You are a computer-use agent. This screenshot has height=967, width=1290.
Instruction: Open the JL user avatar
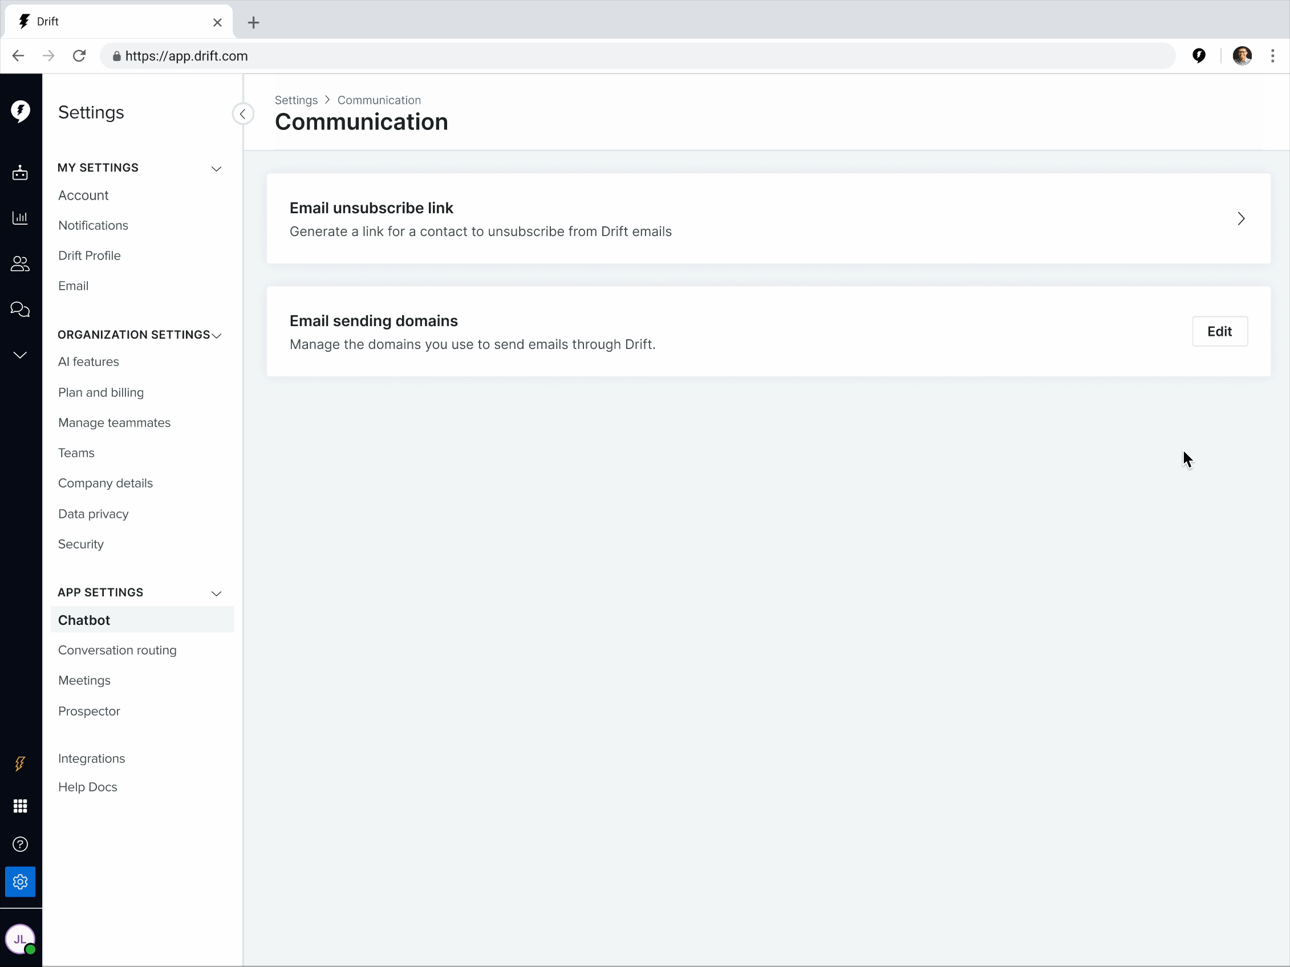pos(20,939)
